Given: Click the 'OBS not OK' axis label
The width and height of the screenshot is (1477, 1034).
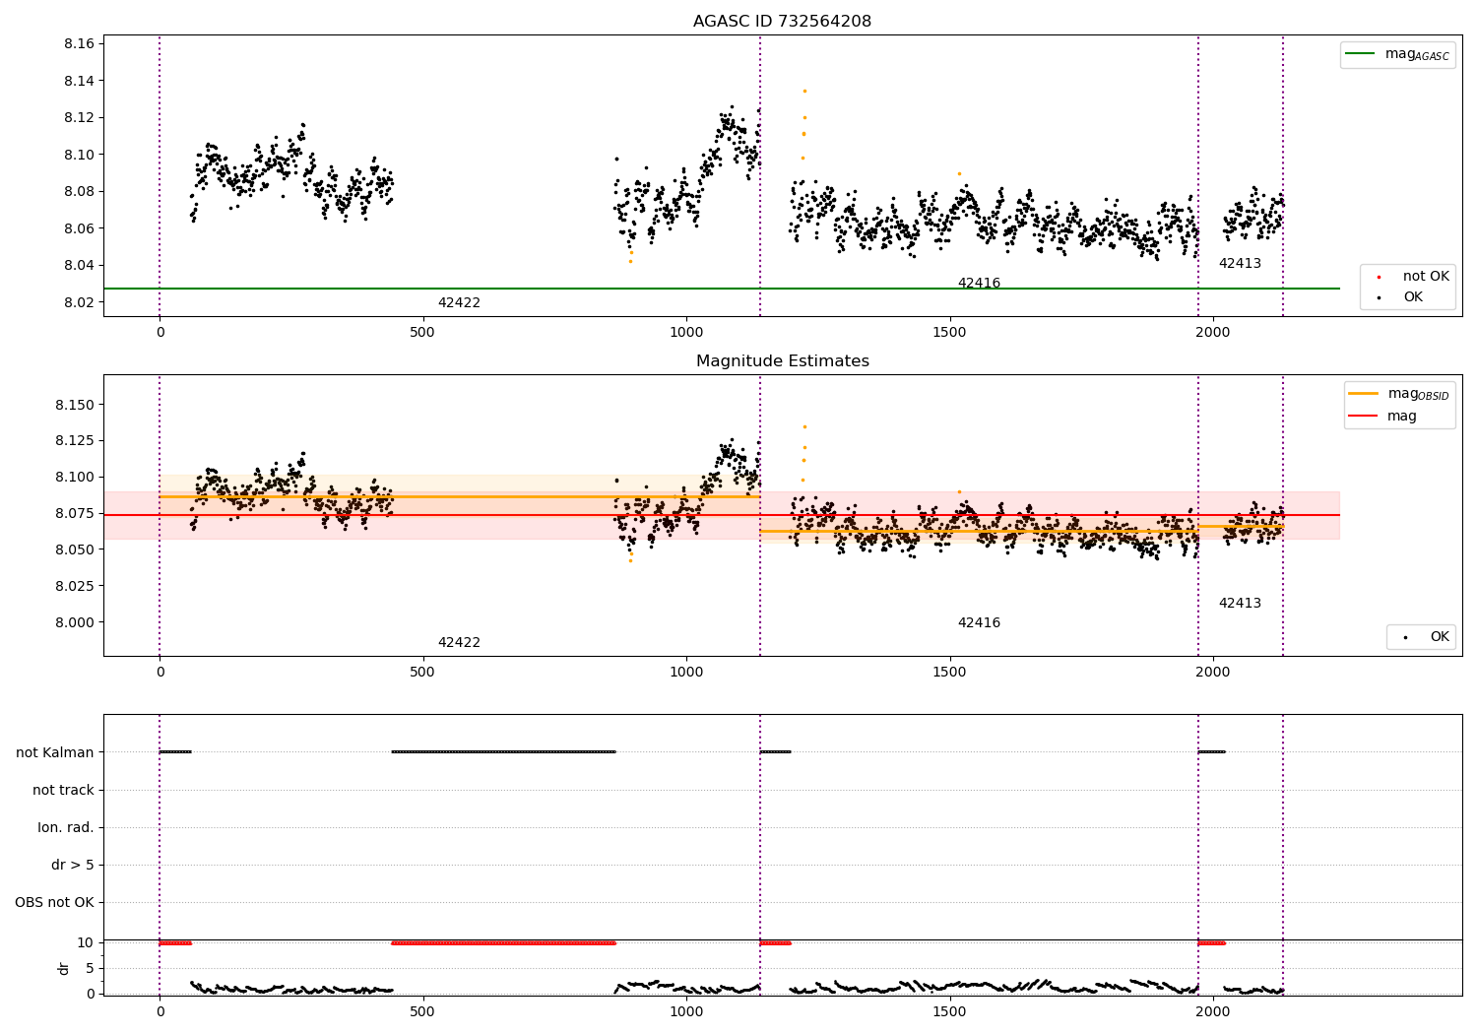Looking at the screenshot, I should pos(54,902).
